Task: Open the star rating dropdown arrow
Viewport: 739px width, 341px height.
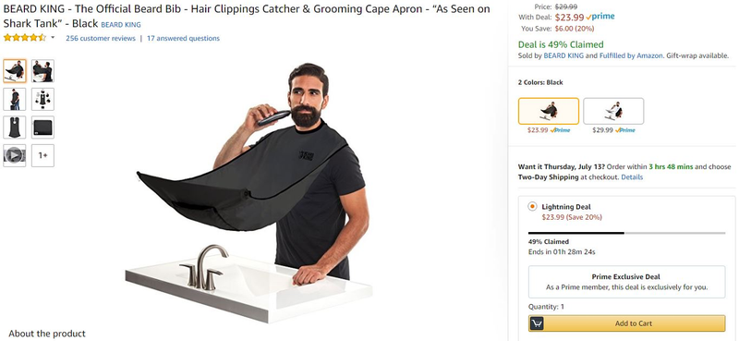Action: (53, 38)
